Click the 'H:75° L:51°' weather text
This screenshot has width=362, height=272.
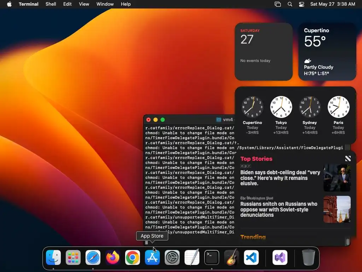316,73
